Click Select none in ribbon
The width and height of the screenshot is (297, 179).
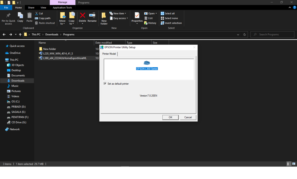click(169, 18)
